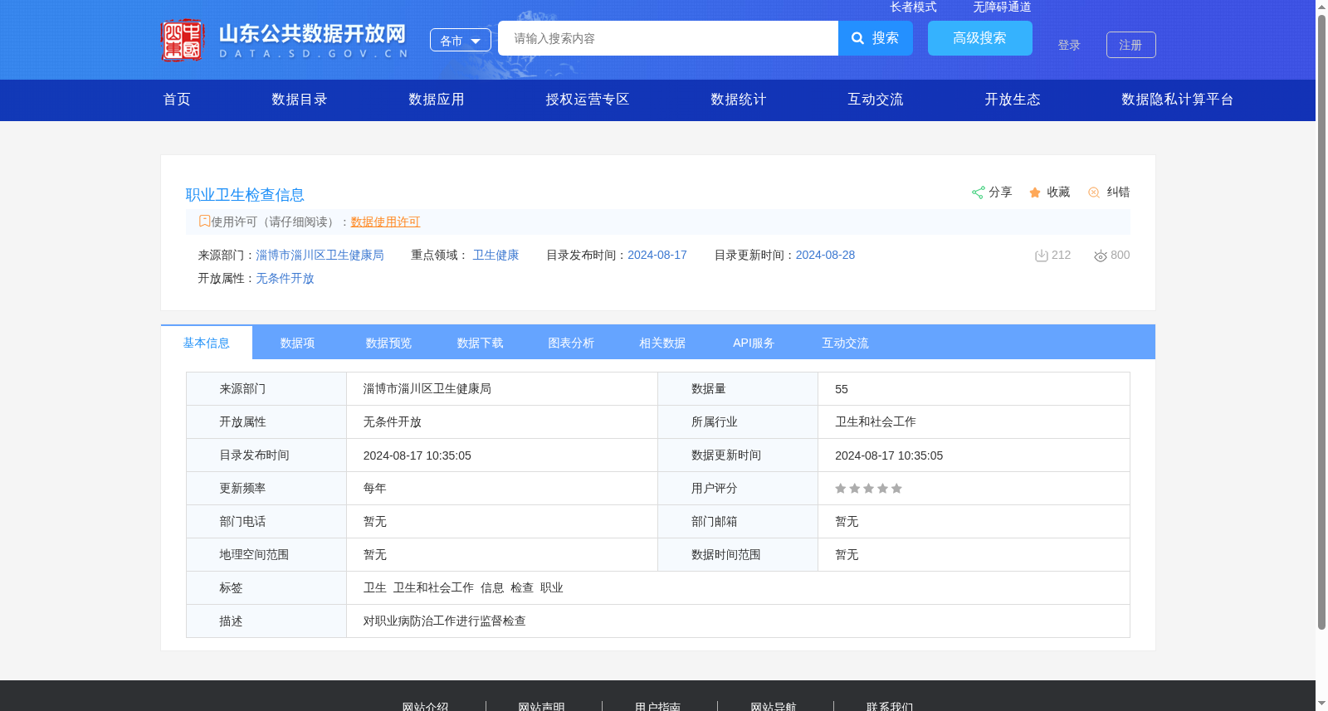Open the 数据使用许可 link

tap(386, 222)
